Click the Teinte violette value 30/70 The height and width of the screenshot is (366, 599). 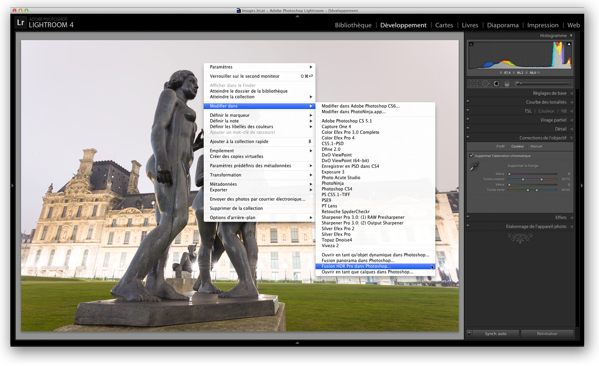pyautogui.click(x=565, y=179)
